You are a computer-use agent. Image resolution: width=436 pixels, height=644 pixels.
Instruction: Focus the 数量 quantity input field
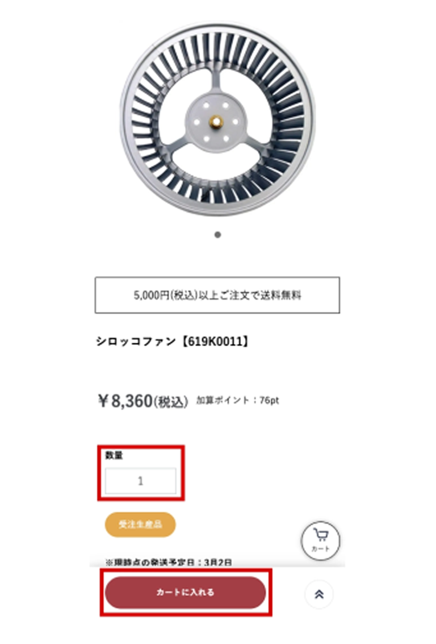point(141,480)
